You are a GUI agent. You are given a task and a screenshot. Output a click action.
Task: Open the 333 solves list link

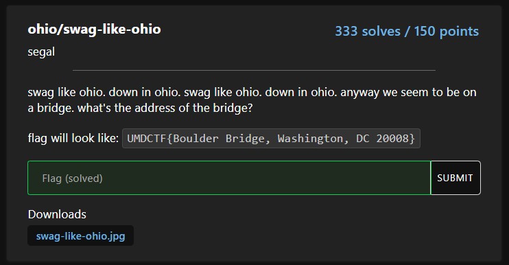coord(368,31)
